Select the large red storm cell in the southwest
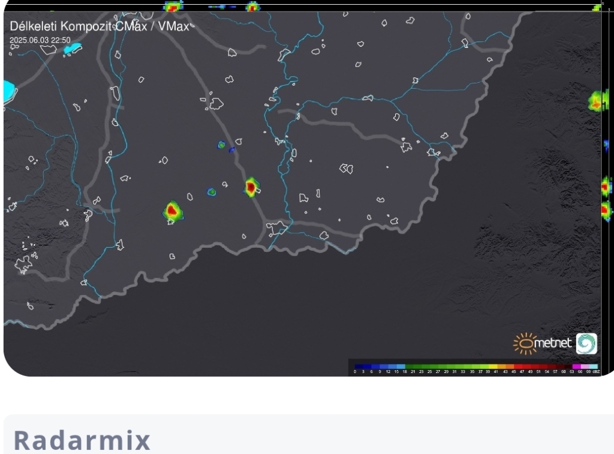The width and height of the screenshot is (614, 454). pyautogui.click(x=173, y=211)
